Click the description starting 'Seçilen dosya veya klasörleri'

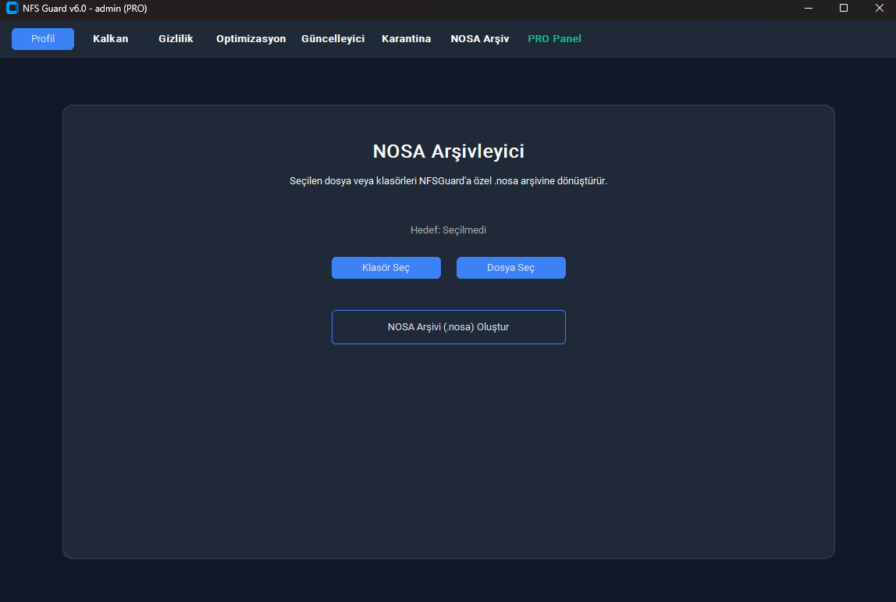point(449,181)
